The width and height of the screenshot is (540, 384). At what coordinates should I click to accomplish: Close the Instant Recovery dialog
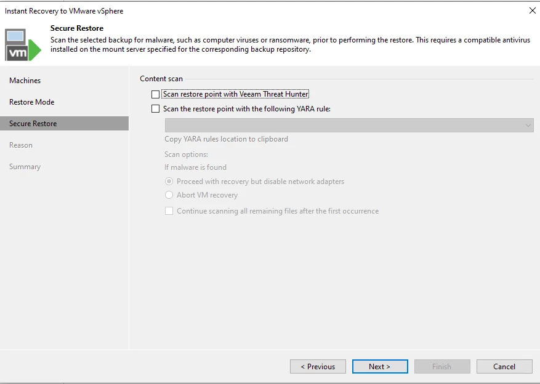(532, 10)
